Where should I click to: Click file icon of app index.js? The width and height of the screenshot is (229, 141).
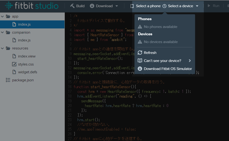coord(14,24)
